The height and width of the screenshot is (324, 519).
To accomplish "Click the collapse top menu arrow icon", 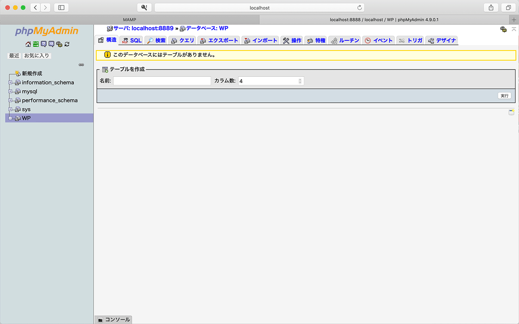I will 514,29.
